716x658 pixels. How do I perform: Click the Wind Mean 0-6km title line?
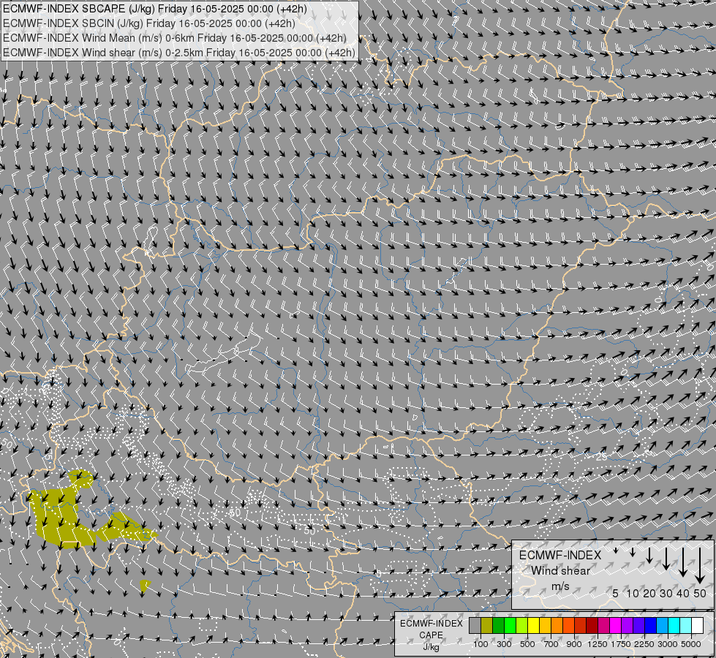[x=175, y=38]
